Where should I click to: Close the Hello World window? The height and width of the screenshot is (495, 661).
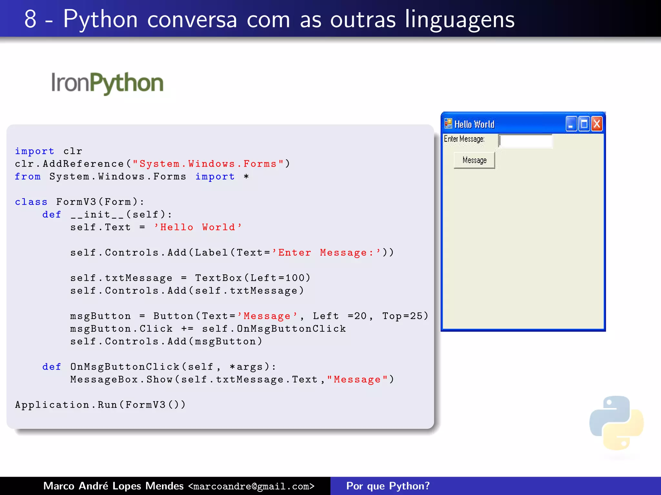(597, 124)
